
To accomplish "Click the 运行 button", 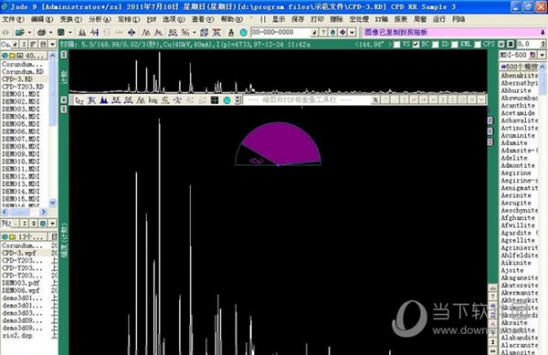I will click(439, 19).
